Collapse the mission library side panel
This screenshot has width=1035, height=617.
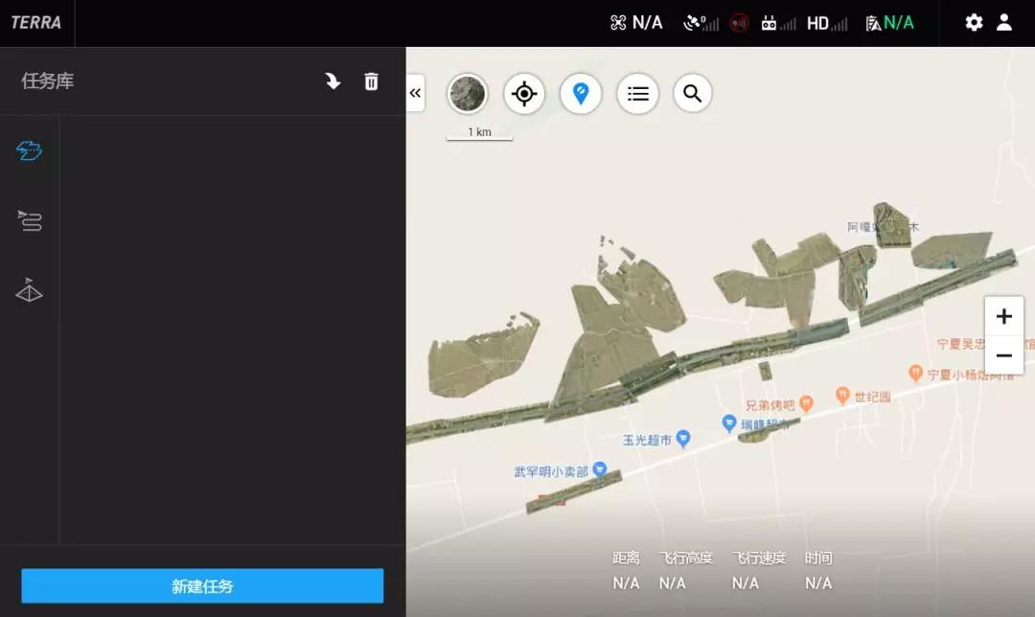[x=415, y=93]
